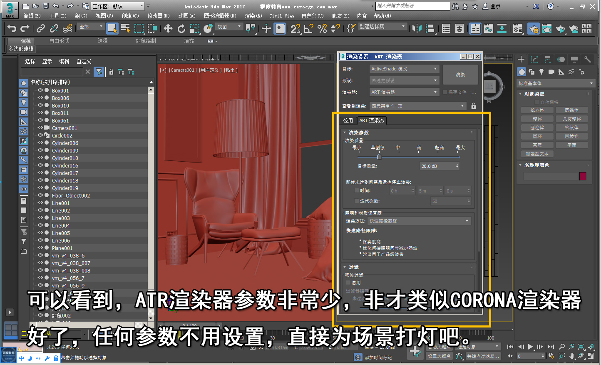Screen dimensions: 601x365
Task: Select Space Warps category icon
Action: click(571, 72)
